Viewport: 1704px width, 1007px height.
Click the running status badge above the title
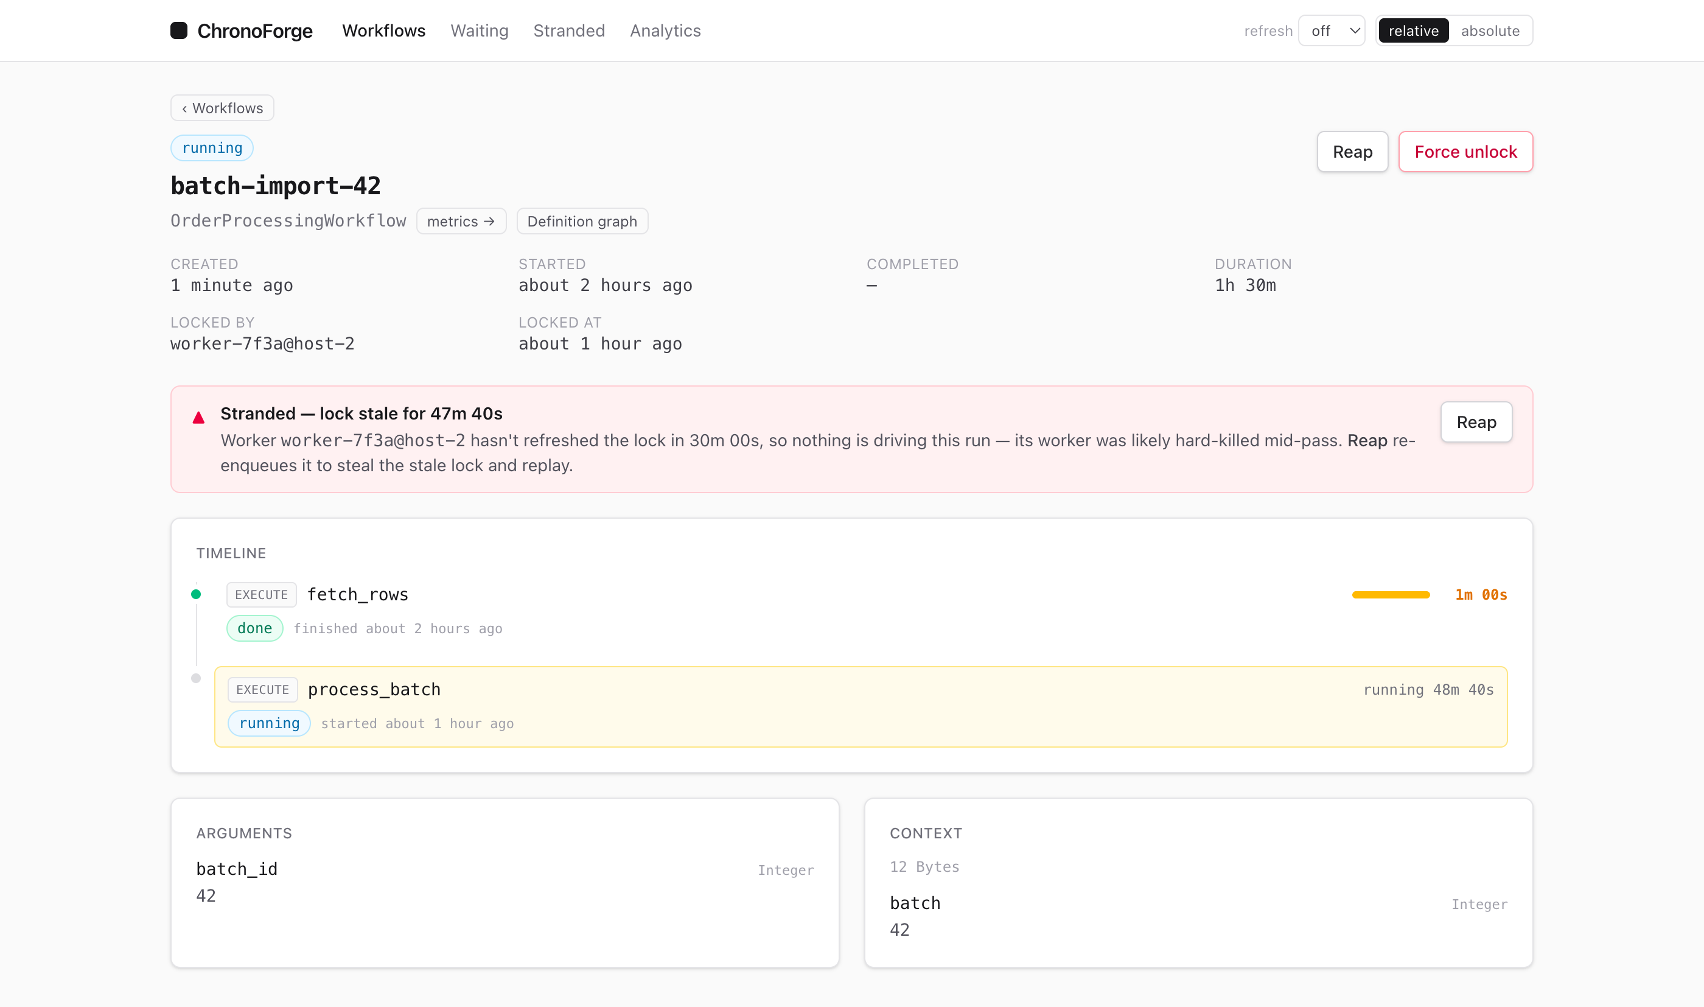pos(212,148)
